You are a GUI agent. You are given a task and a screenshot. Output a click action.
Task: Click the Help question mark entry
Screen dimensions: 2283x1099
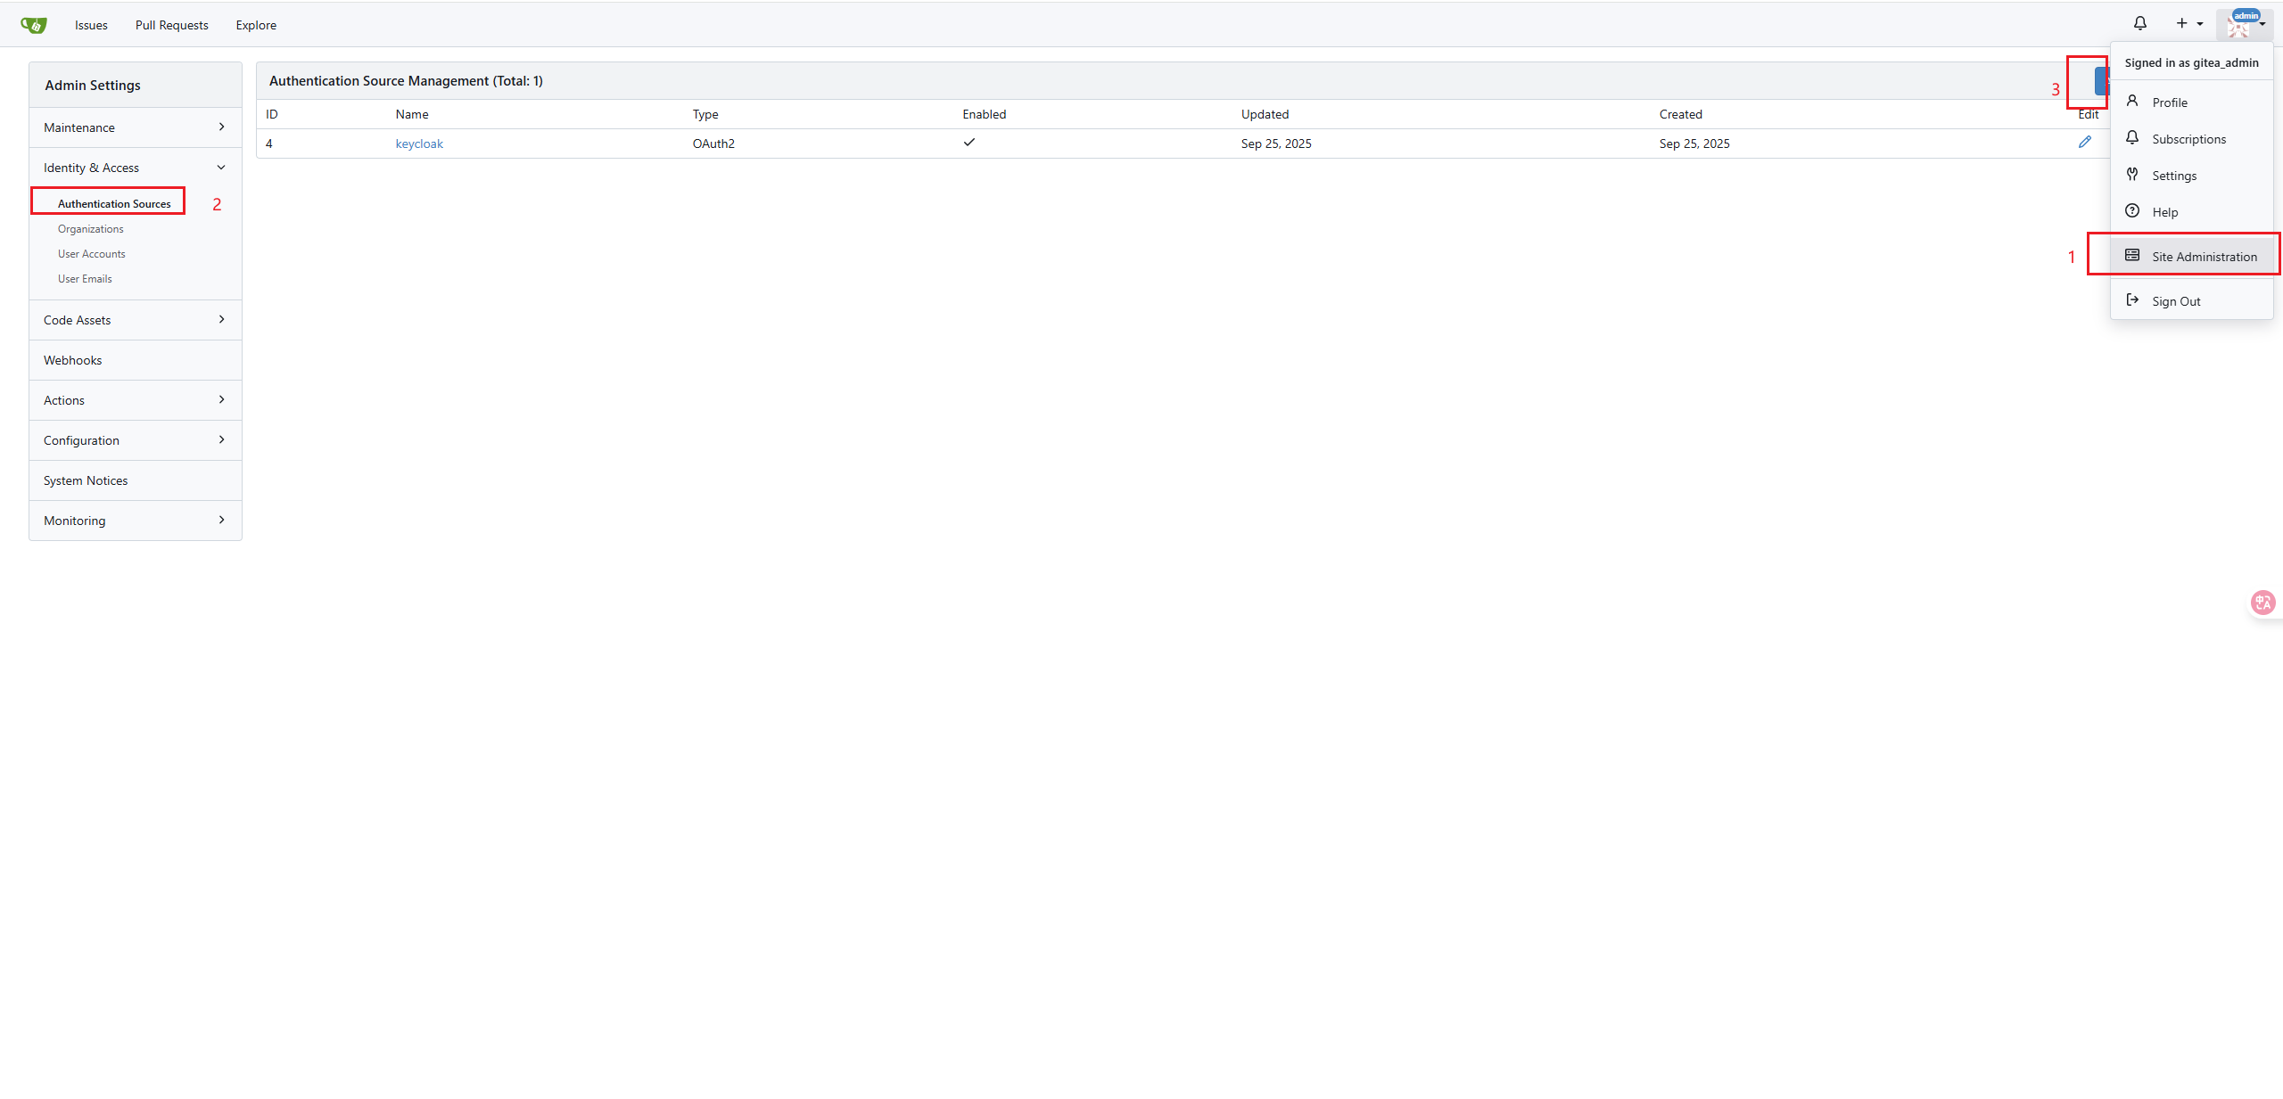point(2164,212)
